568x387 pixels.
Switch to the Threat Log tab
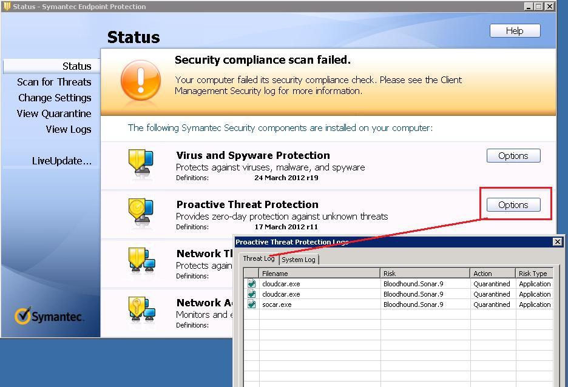coord(259,258)
